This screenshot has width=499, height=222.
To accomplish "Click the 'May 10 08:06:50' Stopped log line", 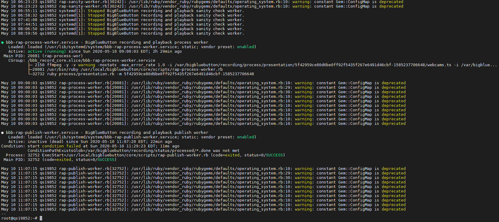I will [x=122, y=29].
